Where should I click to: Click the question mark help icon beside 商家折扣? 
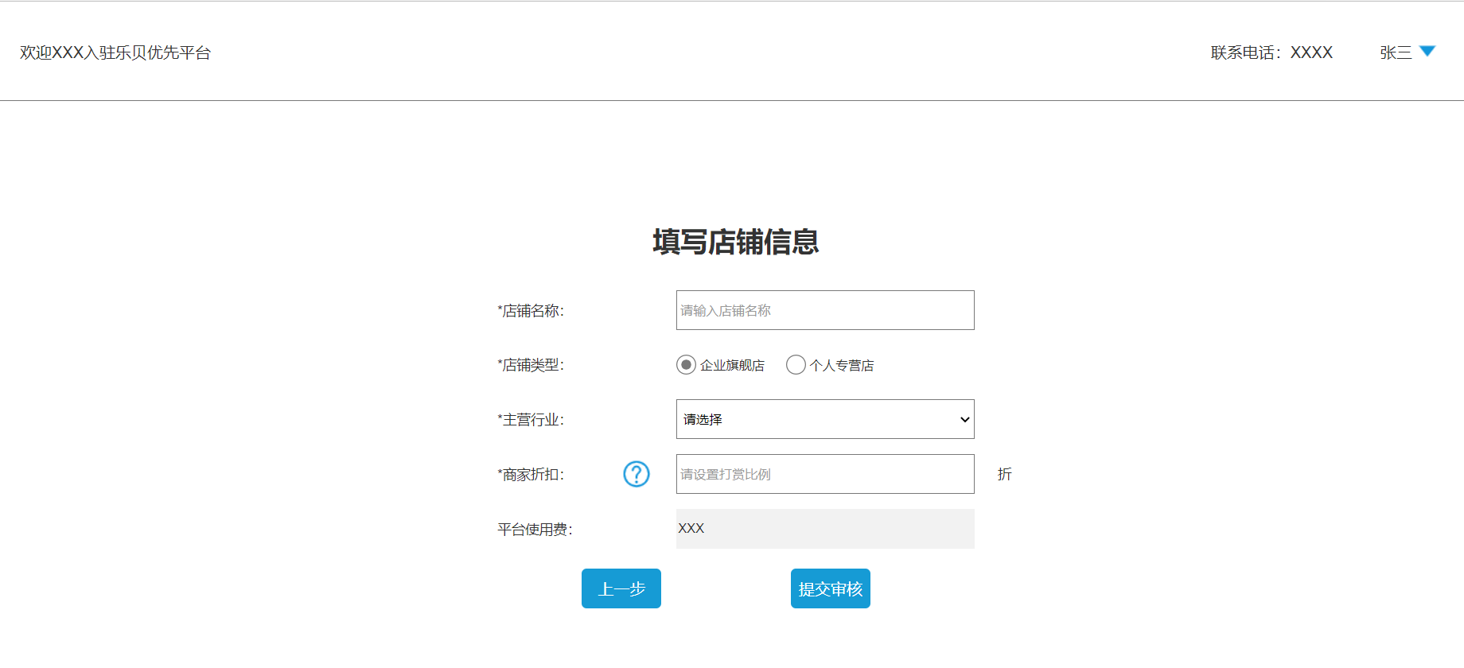[x=637, y=474]
